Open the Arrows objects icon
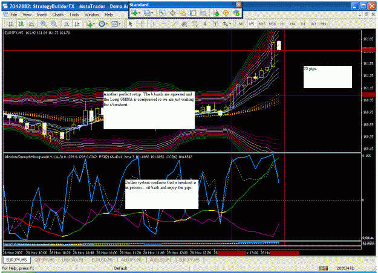This screenshot has width=378, height=273. [226, 24]
